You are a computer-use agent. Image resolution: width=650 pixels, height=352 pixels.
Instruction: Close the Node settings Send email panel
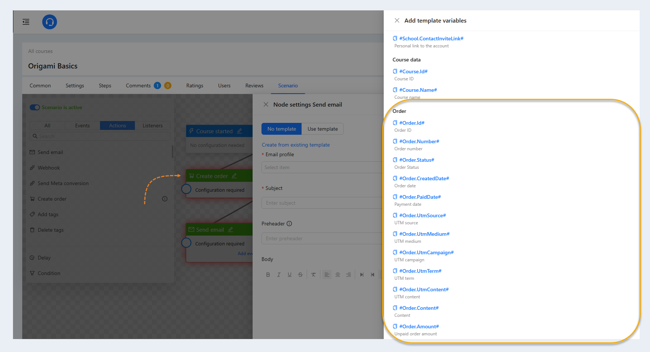point(266,104)
